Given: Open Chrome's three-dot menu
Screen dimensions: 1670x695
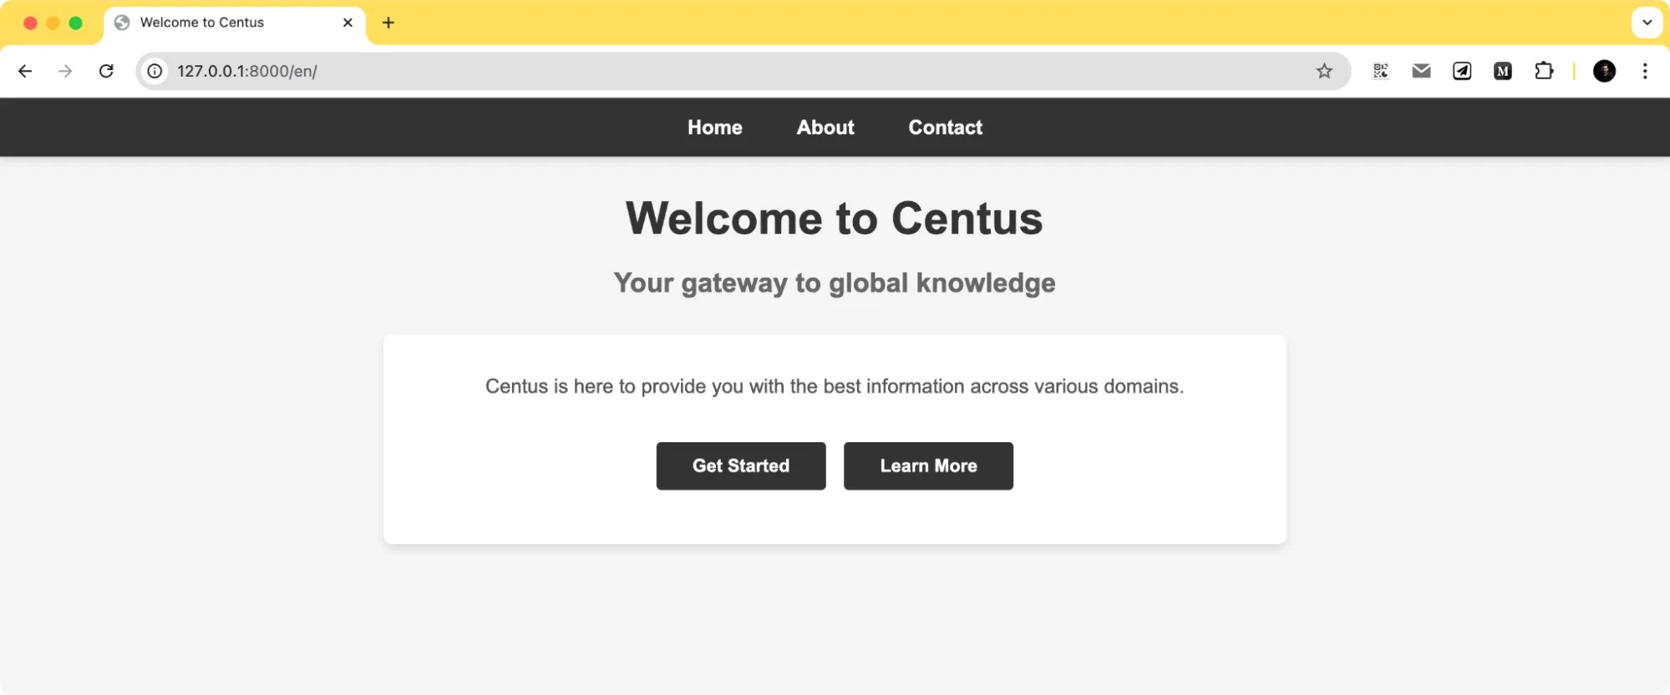Looking at the screenshot, I should coord(1645,71).
